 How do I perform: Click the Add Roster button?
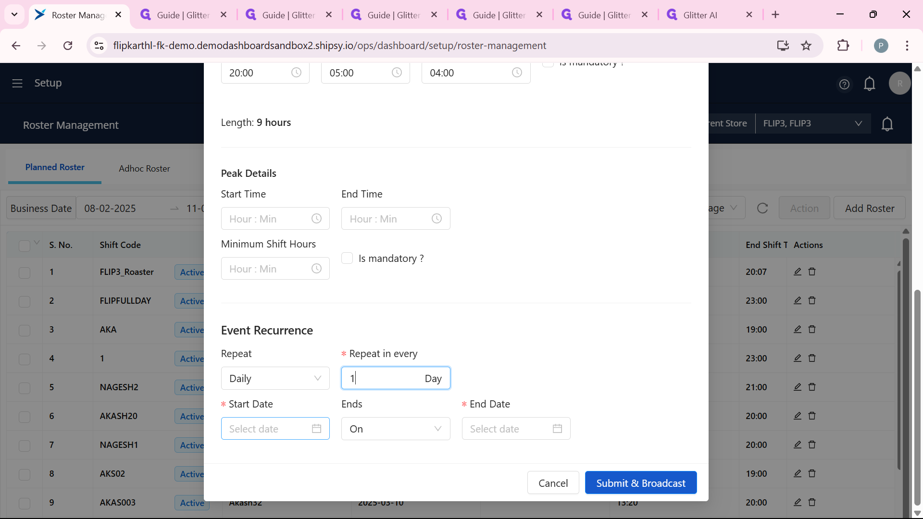869,208
